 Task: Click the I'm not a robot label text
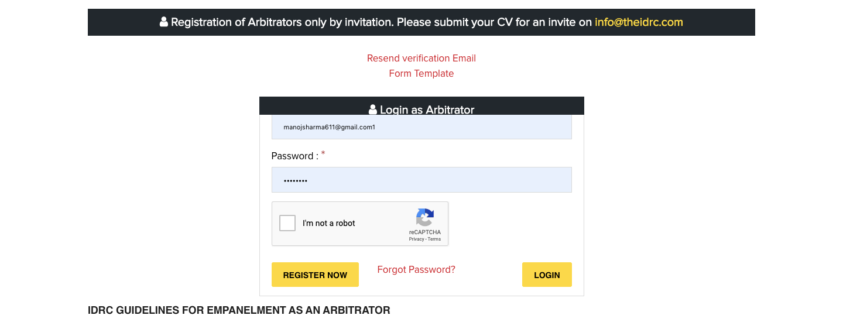329,224
